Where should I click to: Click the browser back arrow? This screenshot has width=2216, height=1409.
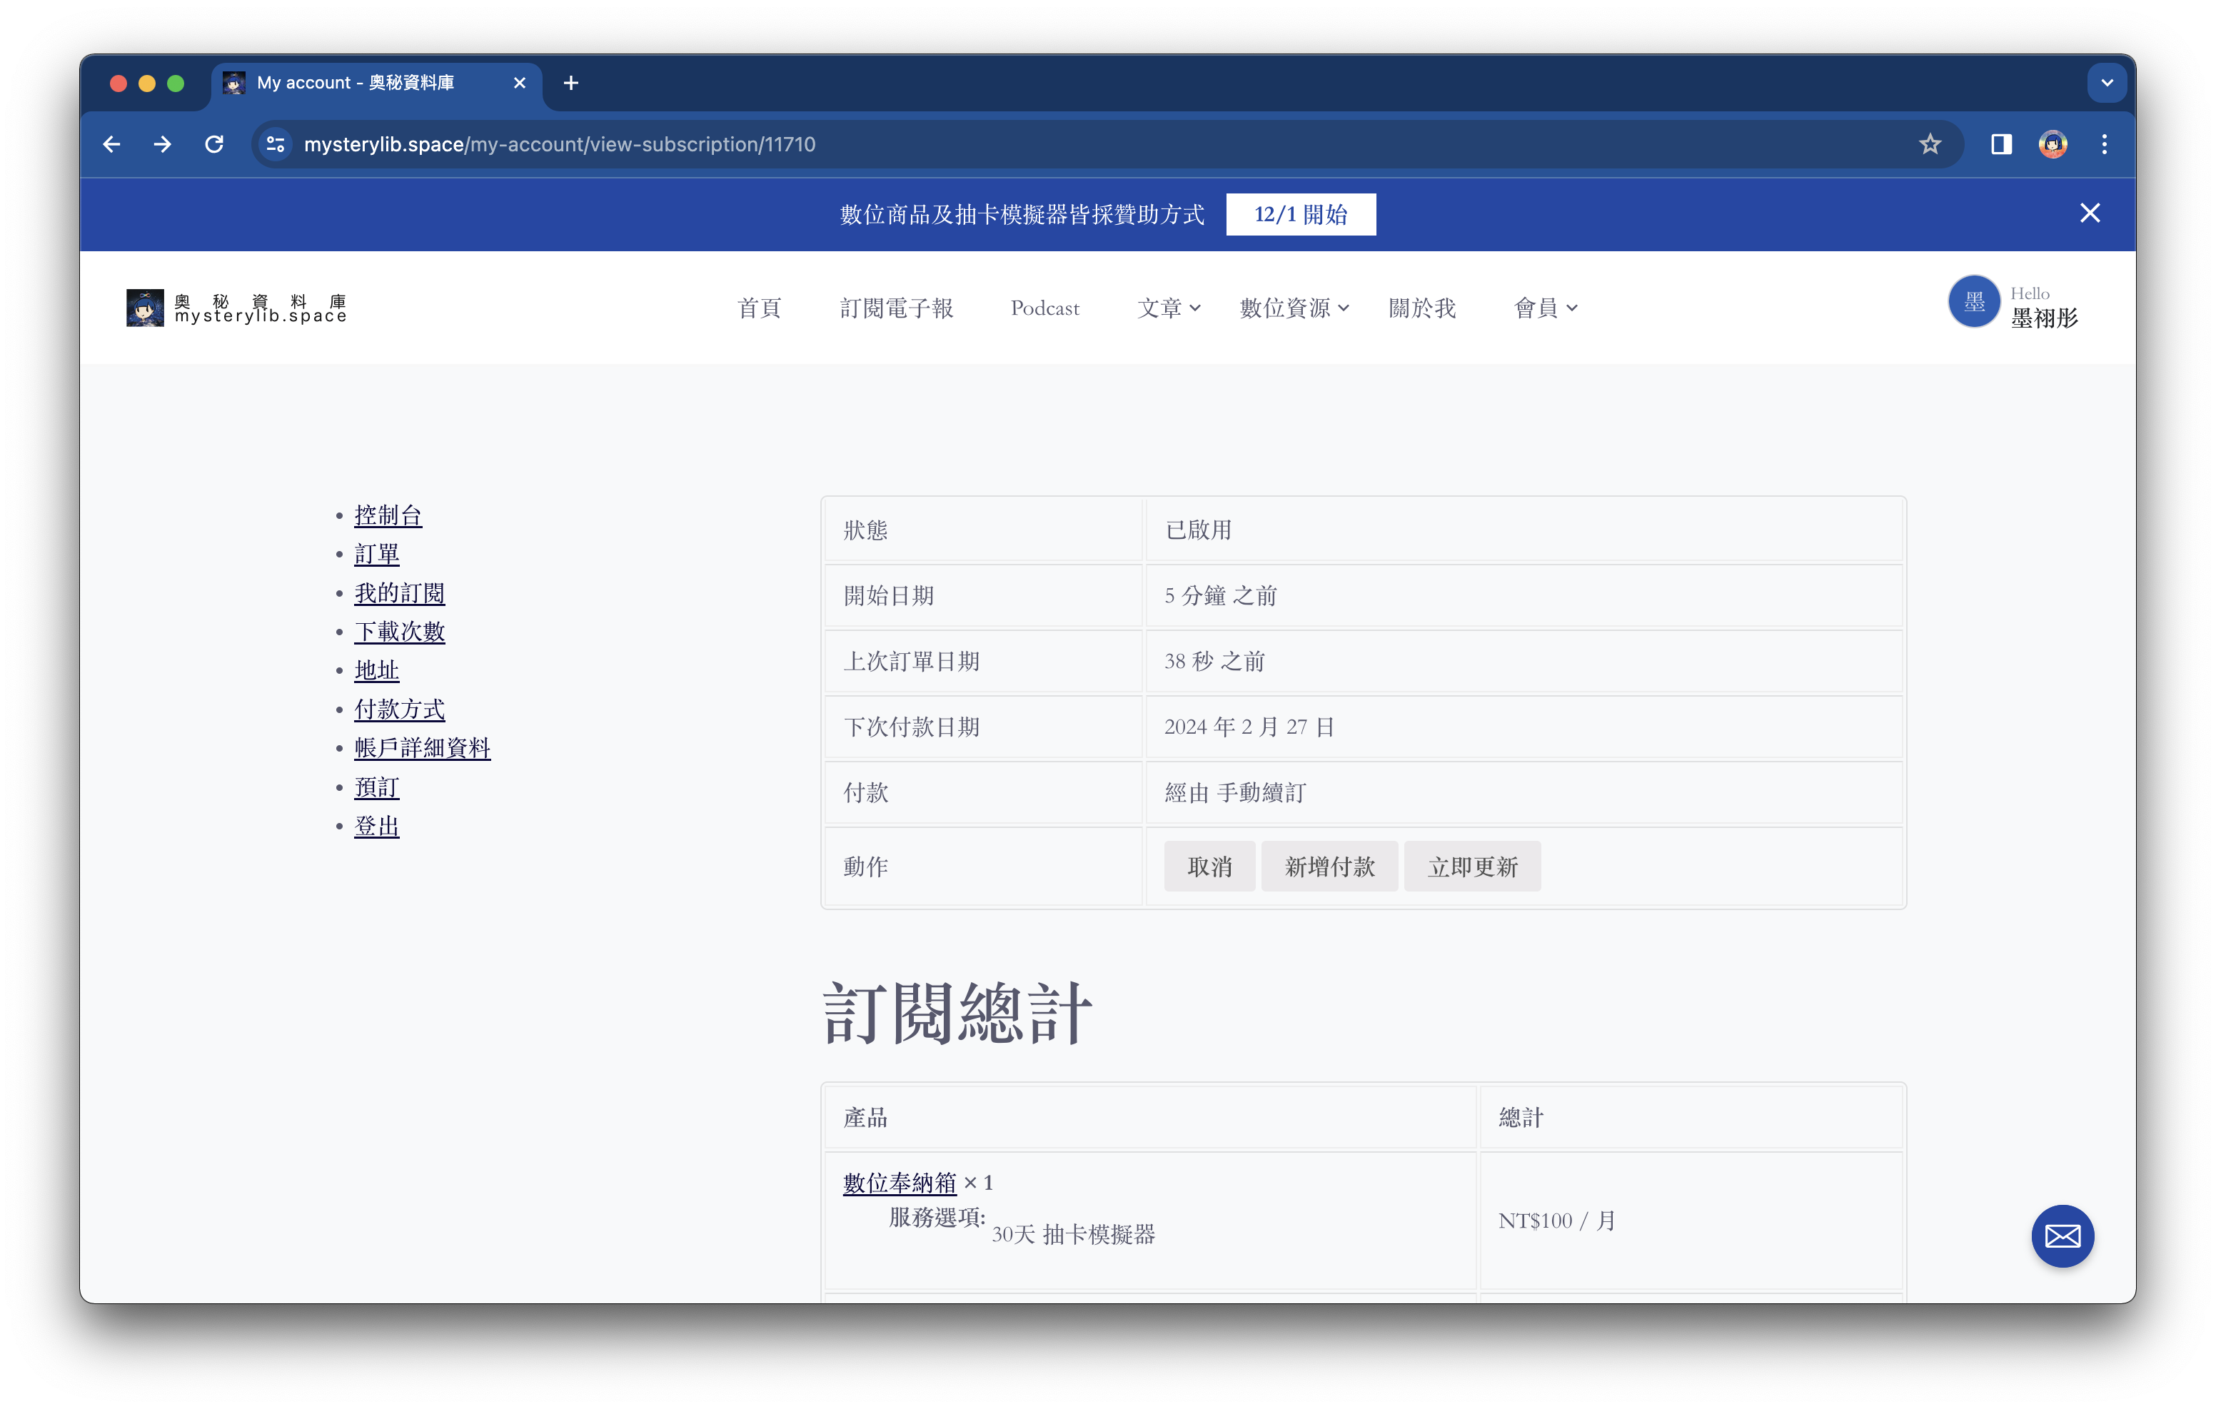(x=111, y=144)
